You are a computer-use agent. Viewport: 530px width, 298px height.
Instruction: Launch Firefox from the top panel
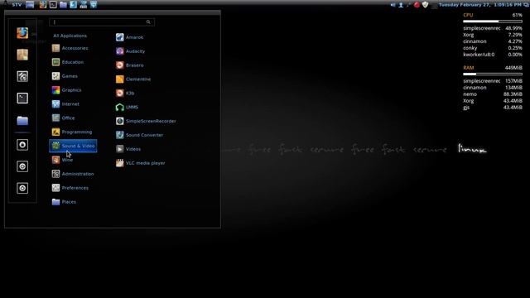pyautogui.click(x=42, y=5)
